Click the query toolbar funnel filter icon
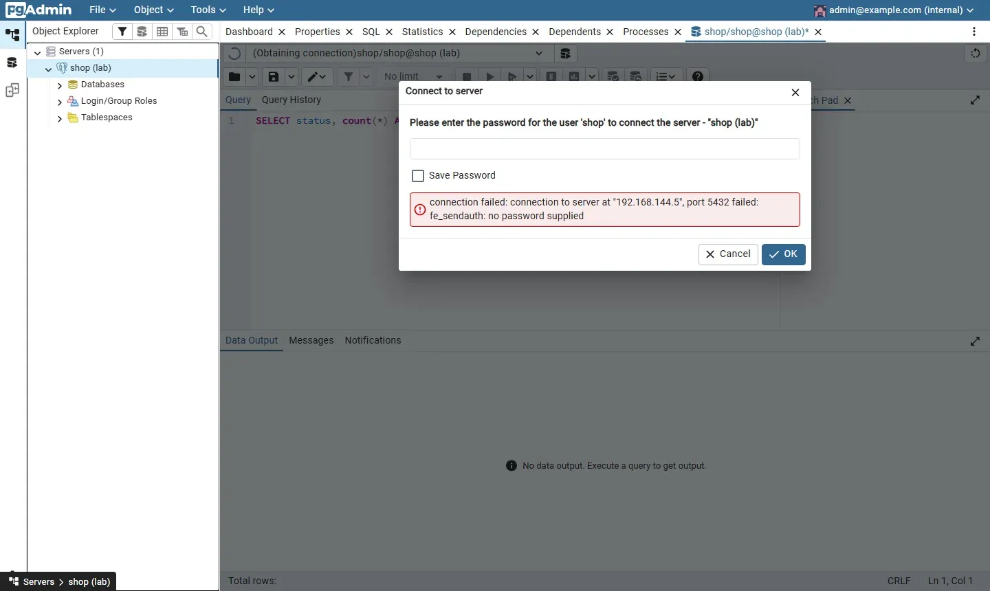Image resolution: width=990 pixels, height=591 pixels. 349,76
